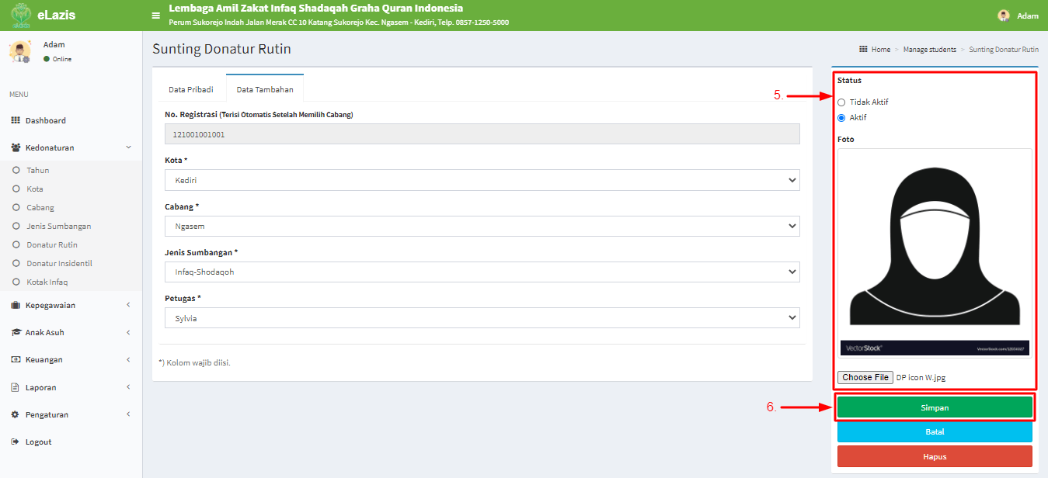Click circle icon beside Donatur Insidentil

point(16,263)
